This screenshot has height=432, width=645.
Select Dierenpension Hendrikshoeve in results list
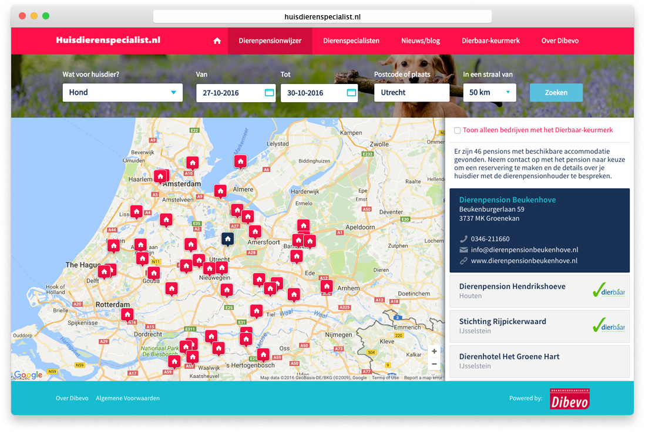(539, 291)
